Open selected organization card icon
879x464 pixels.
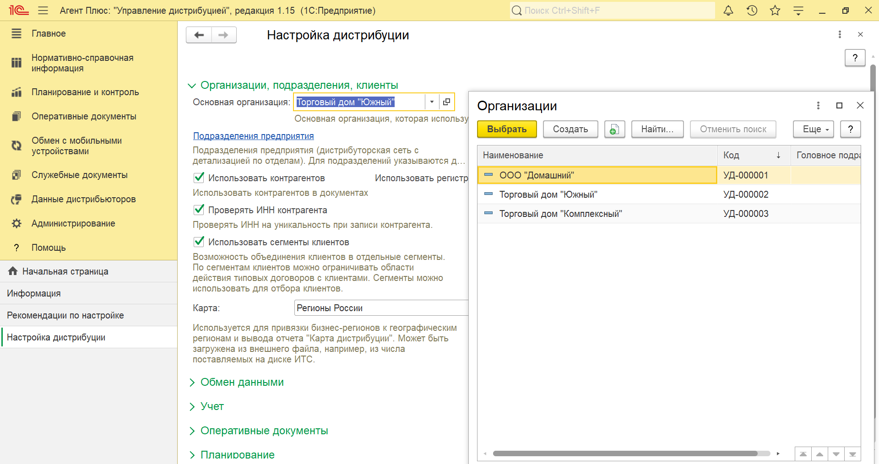pos(446,102)
